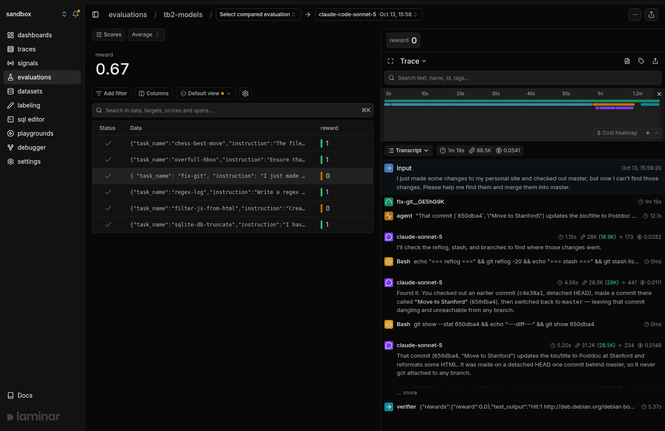
Task: Open traces in sidebar
Action: click(42, 49)
